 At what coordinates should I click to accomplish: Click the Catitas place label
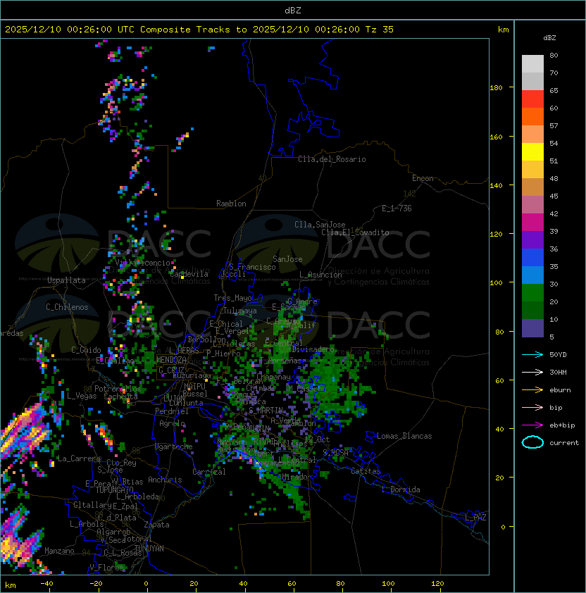click(366, 471)
